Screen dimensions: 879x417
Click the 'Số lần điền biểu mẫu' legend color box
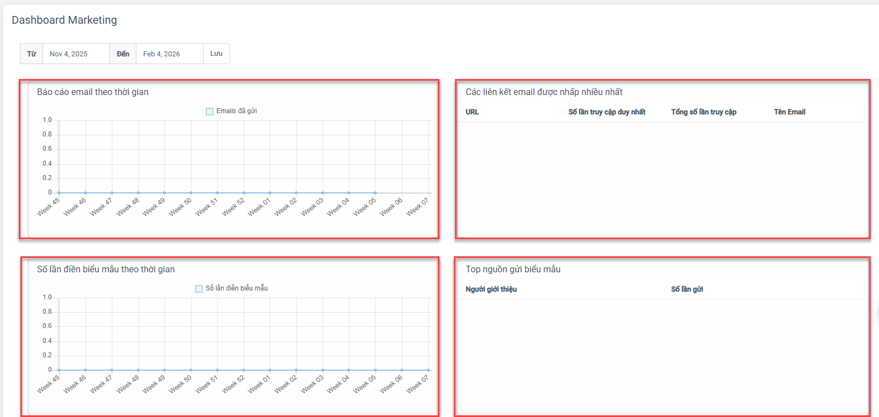(199, 289)
